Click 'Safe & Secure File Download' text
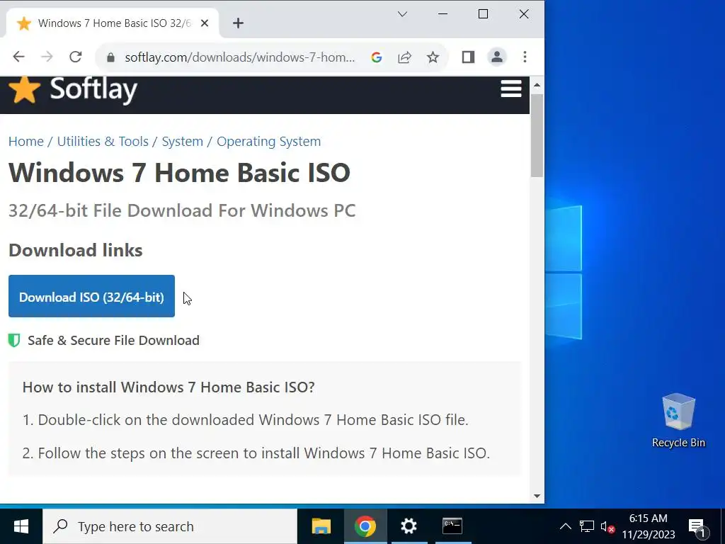 coord(114,341)
